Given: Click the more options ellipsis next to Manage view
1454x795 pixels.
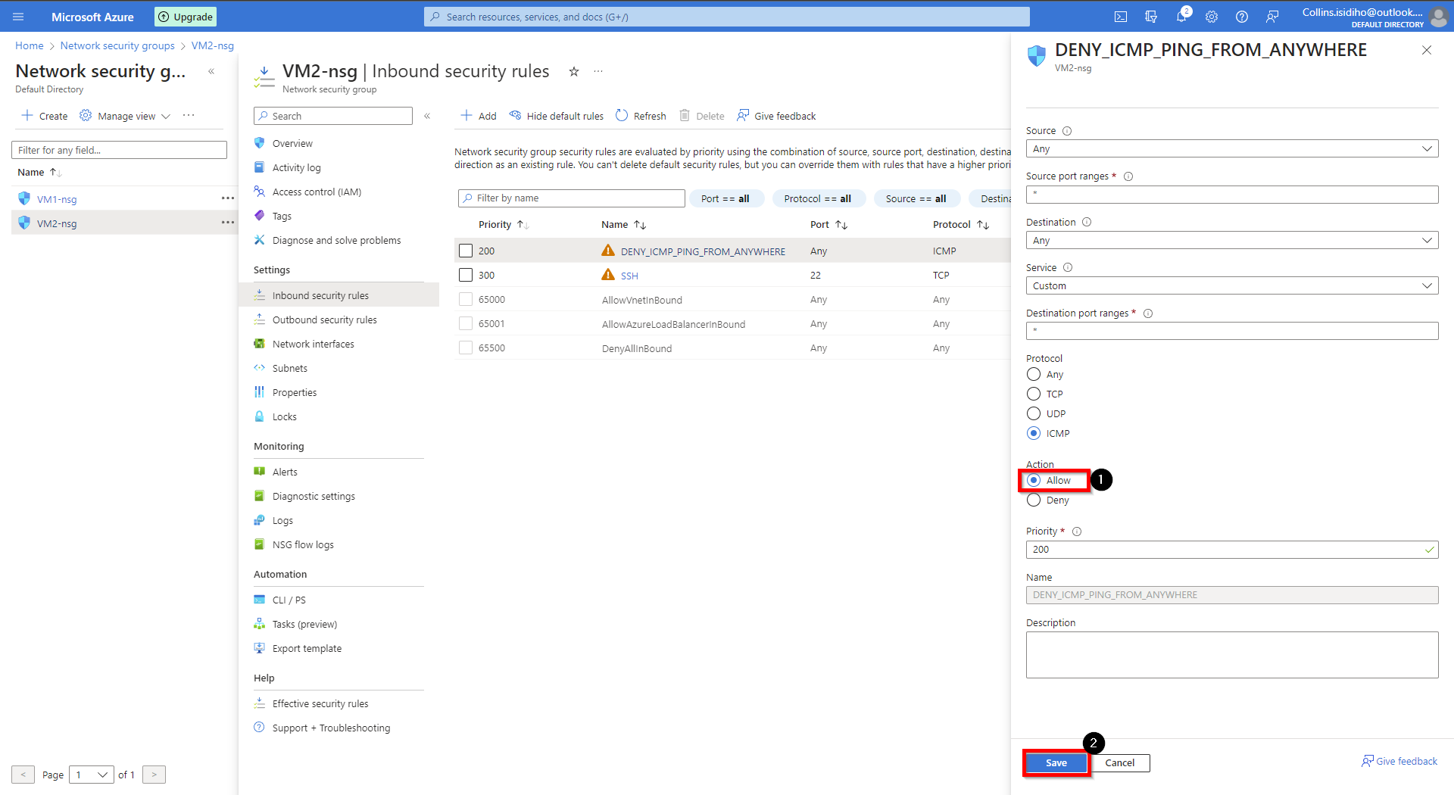Looking at the screenshot, I should 189,115.
